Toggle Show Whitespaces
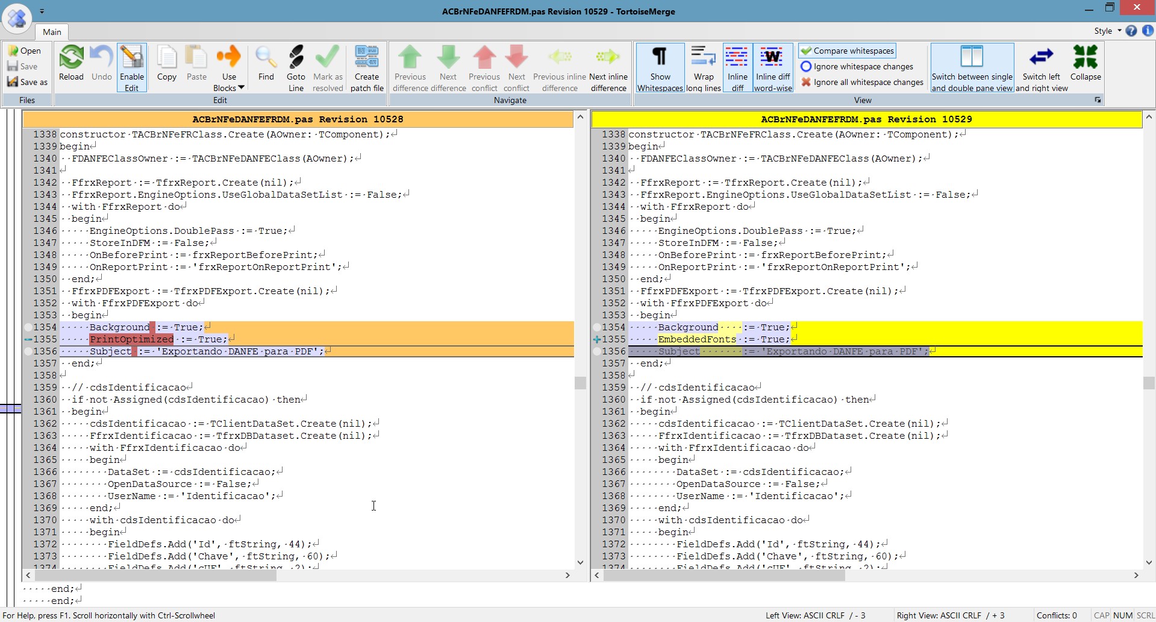 tap(660, 68)
